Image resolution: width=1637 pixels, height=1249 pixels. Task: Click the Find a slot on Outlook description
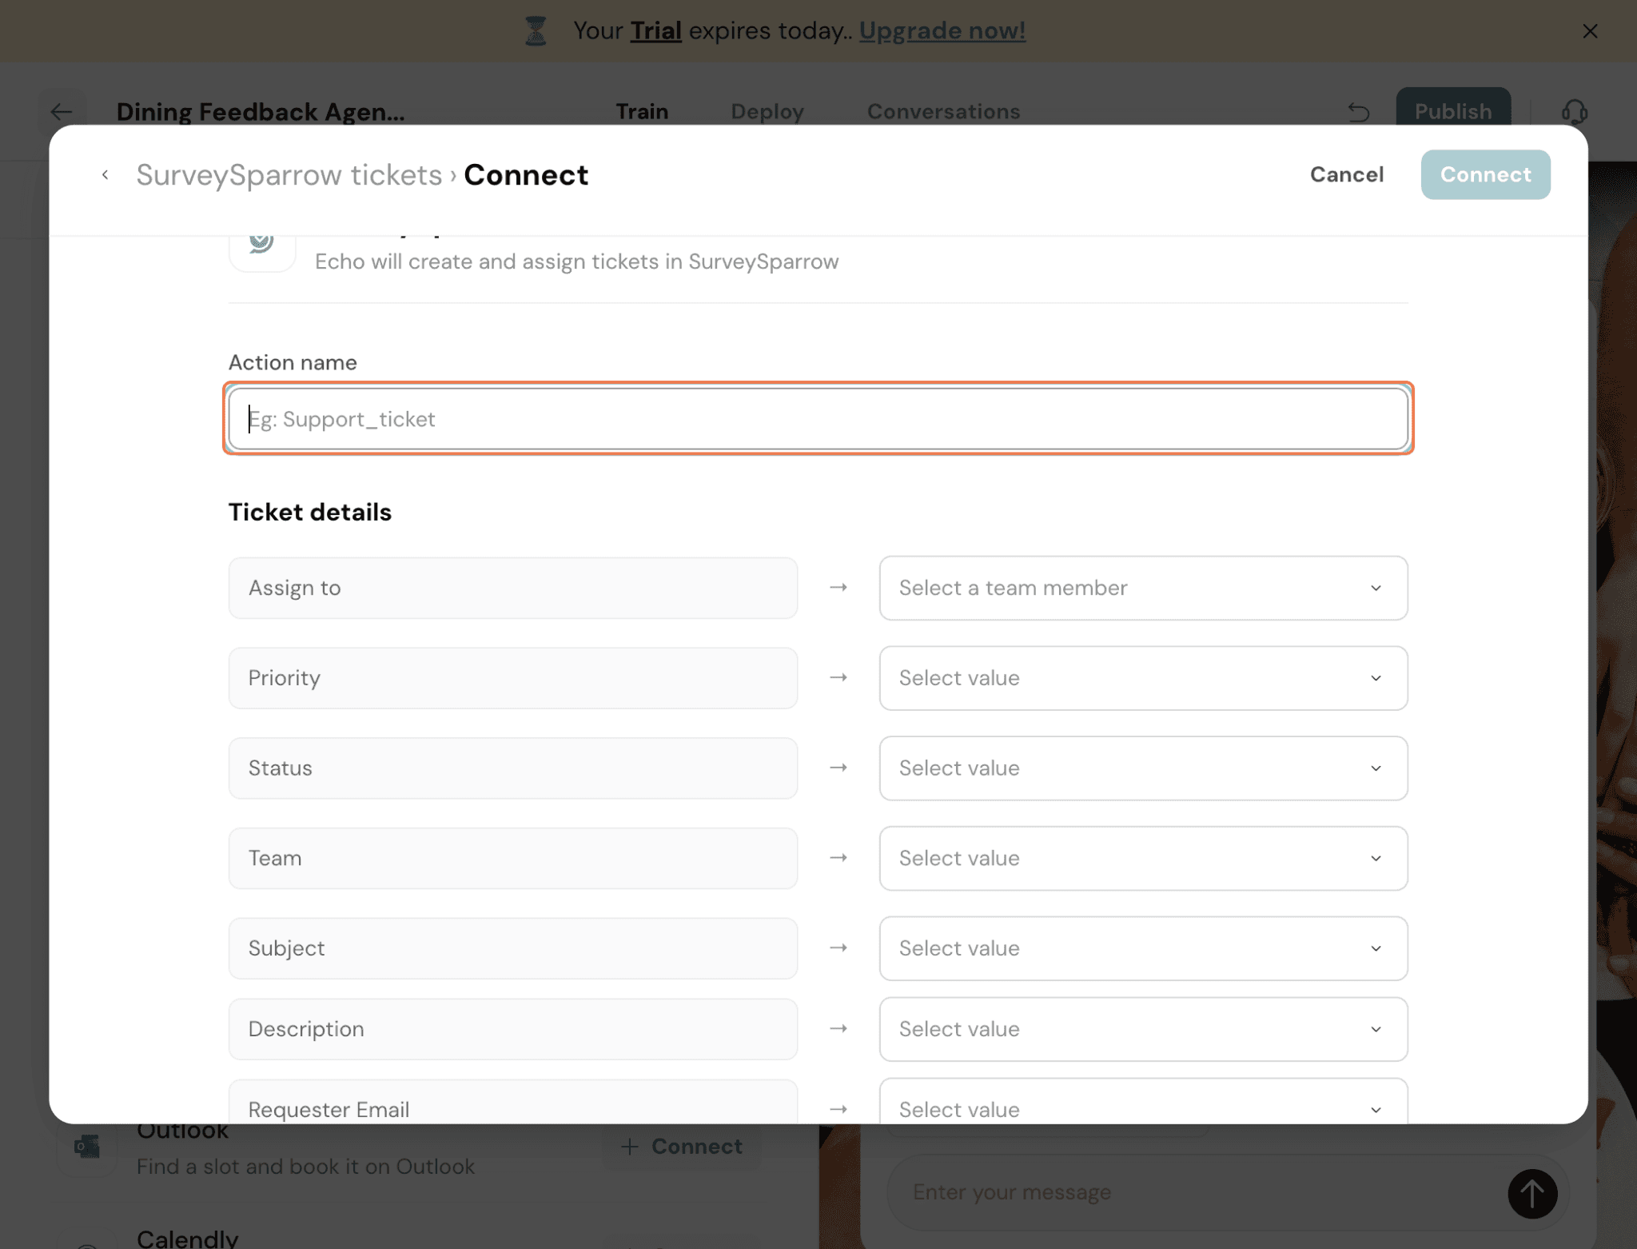tap(305, 1167)
